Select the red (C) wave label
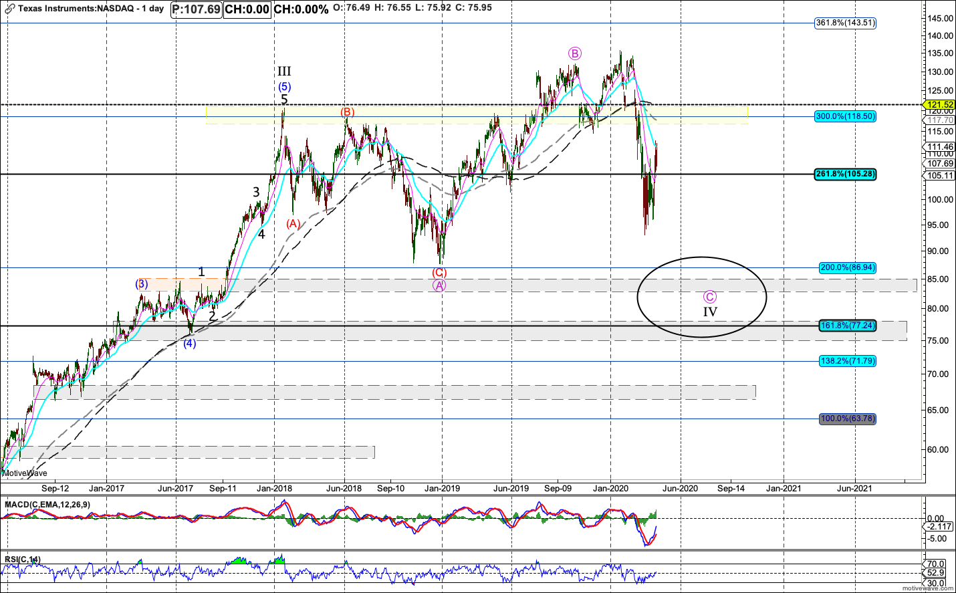 (439, 272)
